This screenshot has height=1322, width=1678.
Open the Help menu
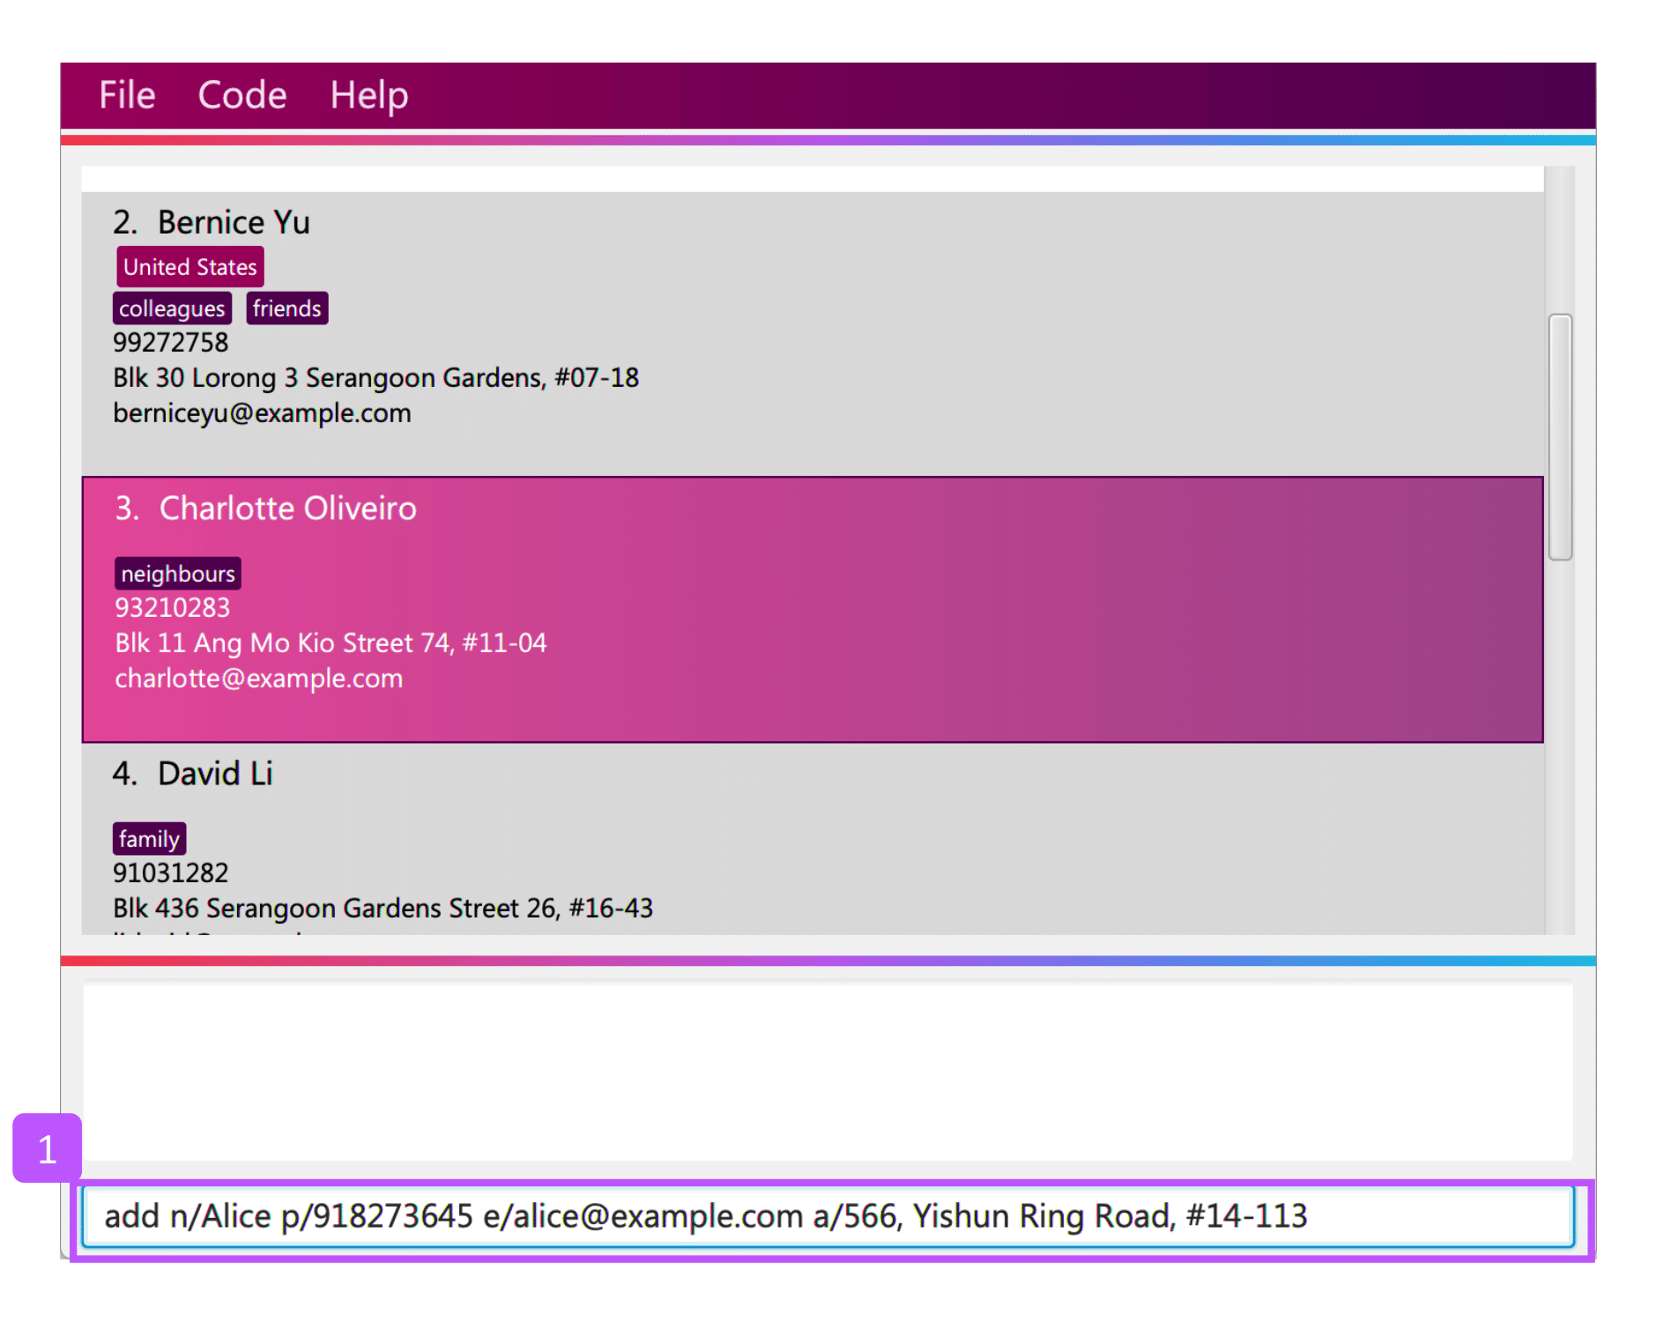point(369,95)
